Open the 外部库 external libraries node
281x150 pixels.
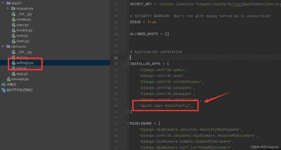tap(12, 84)
